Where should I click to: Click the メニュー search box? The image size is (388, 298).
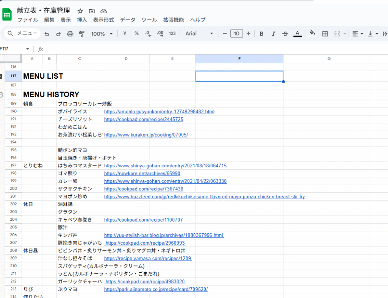(22, 33)
